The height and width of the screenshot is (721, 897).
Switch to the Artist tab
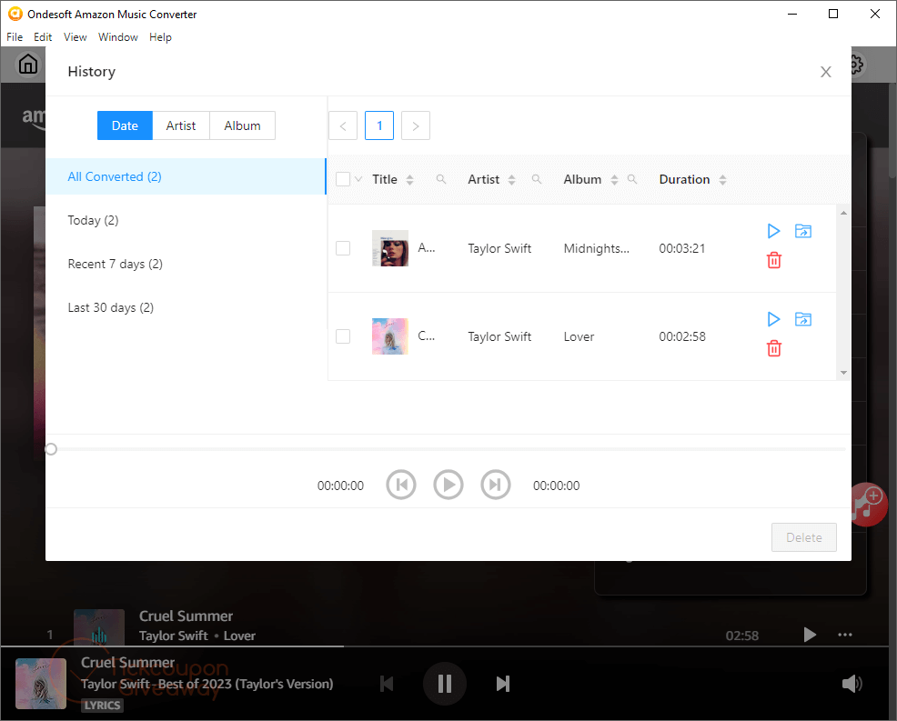181,125
